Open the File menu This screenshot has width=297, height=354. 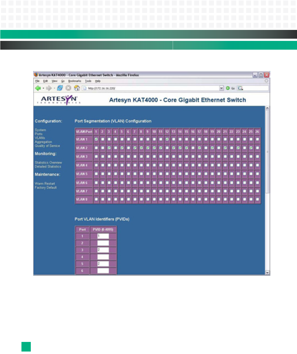pyautogui.click(x=37, y=81)
